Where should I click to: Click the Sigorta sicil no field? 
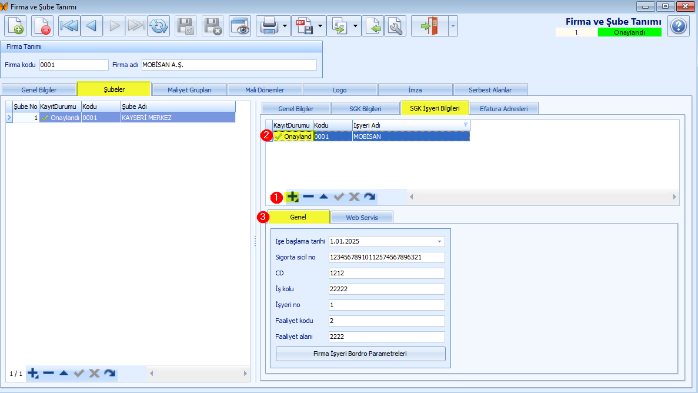pos(386,257)
